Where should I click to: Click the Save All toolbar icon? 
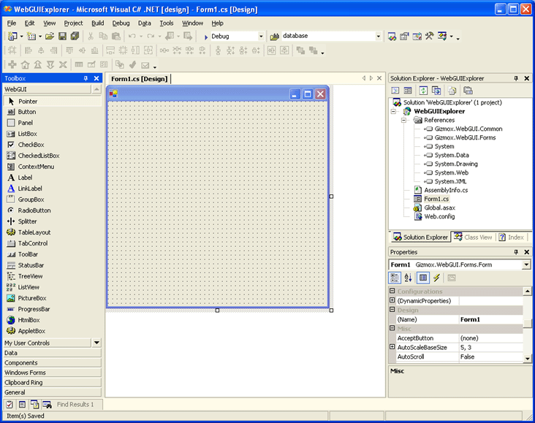(x=75, y=36)
